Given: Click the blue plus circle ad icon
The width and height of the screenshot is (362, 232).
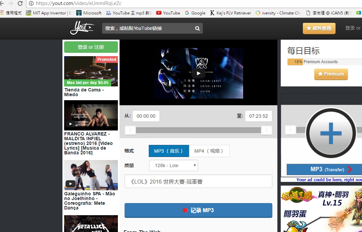Looking at the screenshot, I should 331,133.
